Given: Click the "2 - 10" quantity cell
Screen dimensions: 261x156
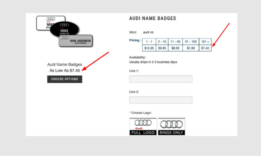Looking at the screenshot, I should coord(162,42).
